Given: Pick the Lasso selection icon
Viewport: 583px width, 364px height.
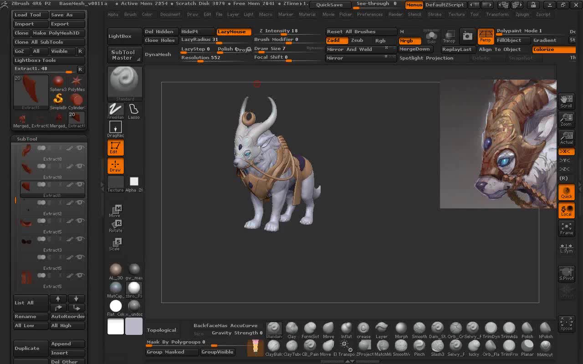Looking at the screenshot, I should coord(133,111).
